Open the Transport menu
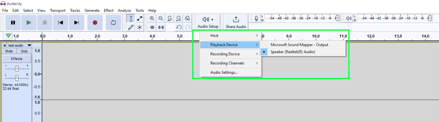439x122 pixels. pyautogui.click(x=58, y=10)
